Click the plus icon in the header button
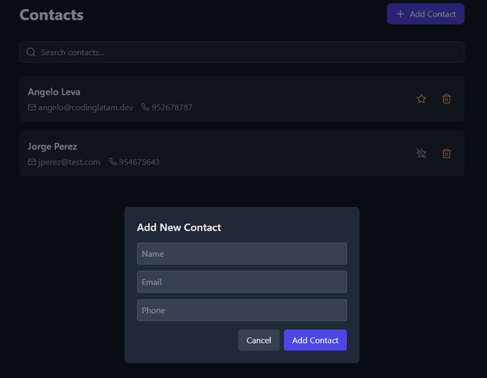 pyautogui.click(x=400, y=14)
